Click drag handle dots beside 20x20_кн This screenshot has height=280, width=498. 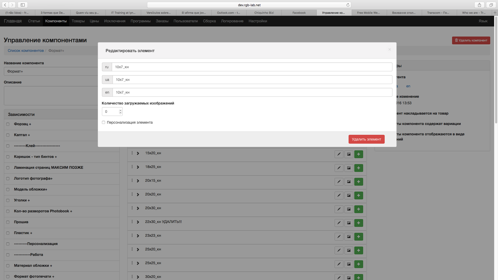tap(132, 194)
